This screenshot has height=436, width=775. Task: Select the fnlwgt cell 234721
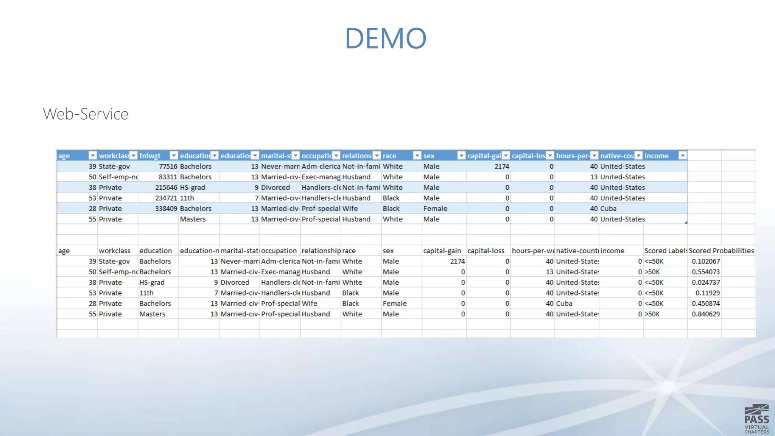coord(158,198)
